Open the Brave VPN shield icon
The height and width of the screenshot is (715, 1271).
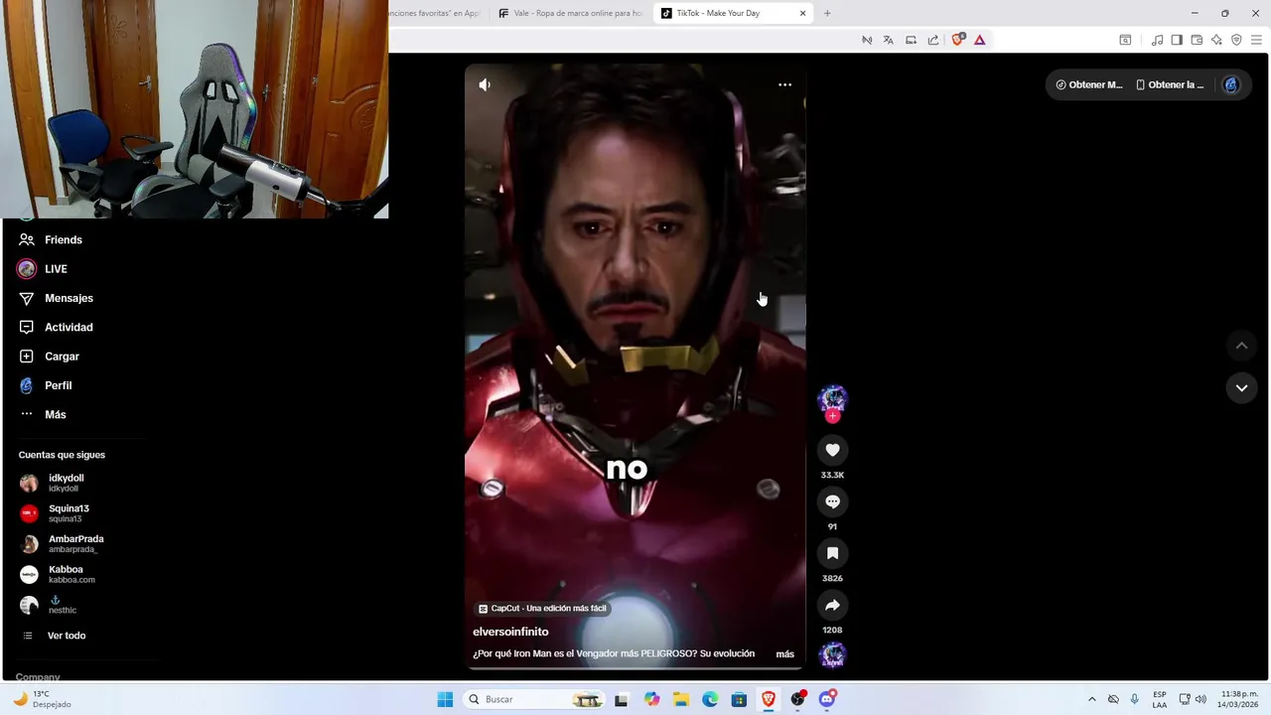click(1236, 40)
